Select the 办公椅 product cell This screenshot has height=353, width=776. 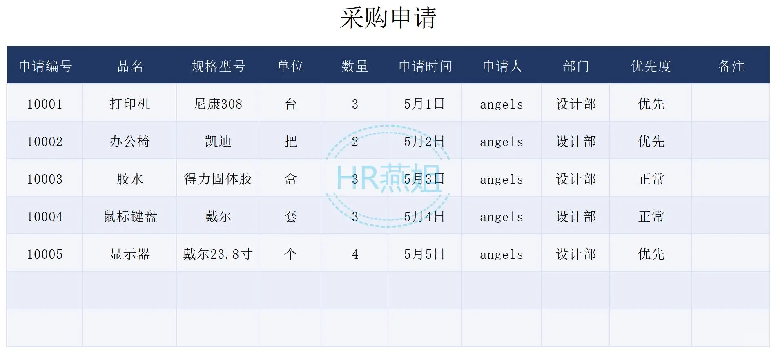coord(129,140)
